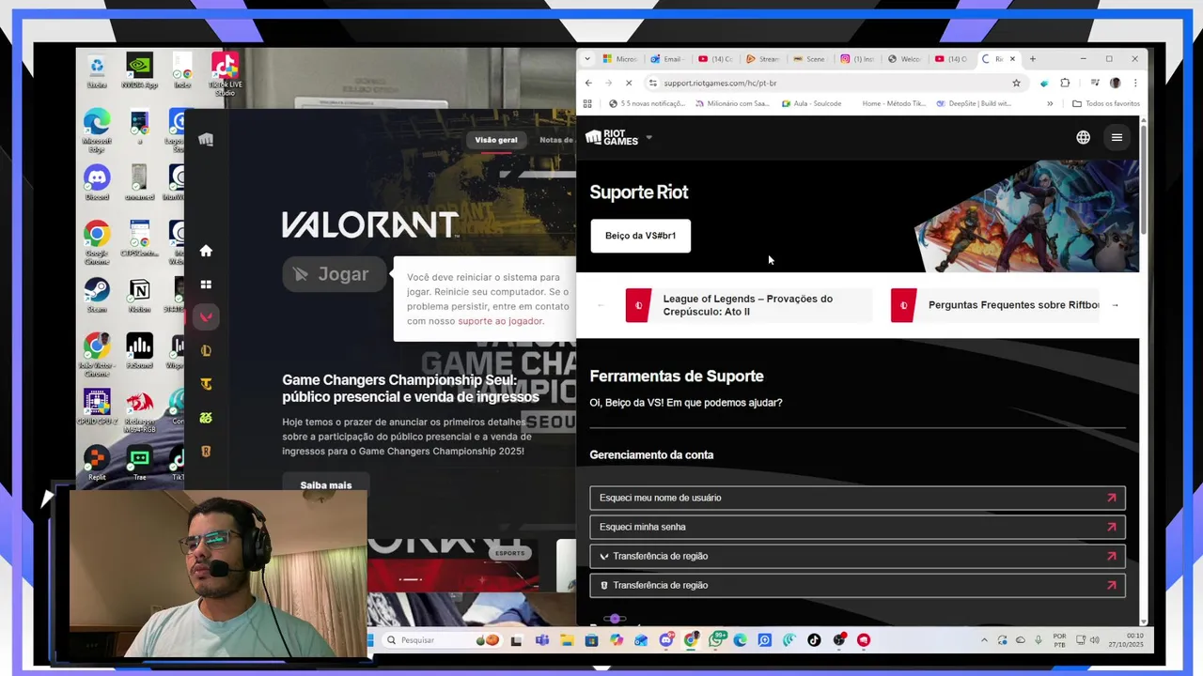
Task: Bookmark this page with the star icon
Action: coord(1016,83)
